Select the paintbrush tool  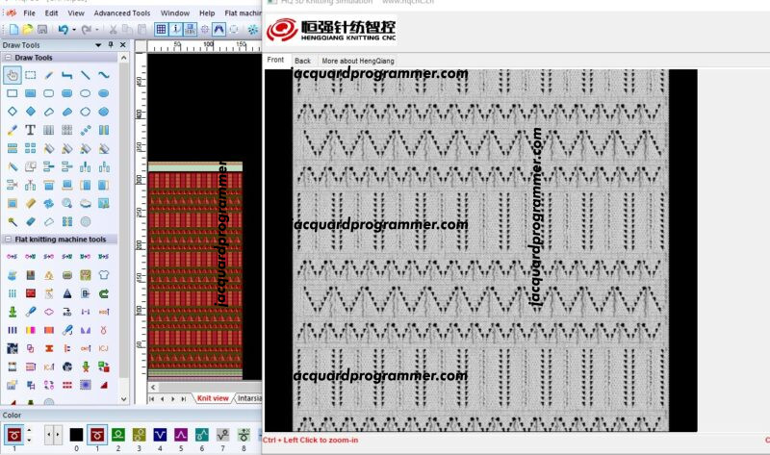(13, 130)
